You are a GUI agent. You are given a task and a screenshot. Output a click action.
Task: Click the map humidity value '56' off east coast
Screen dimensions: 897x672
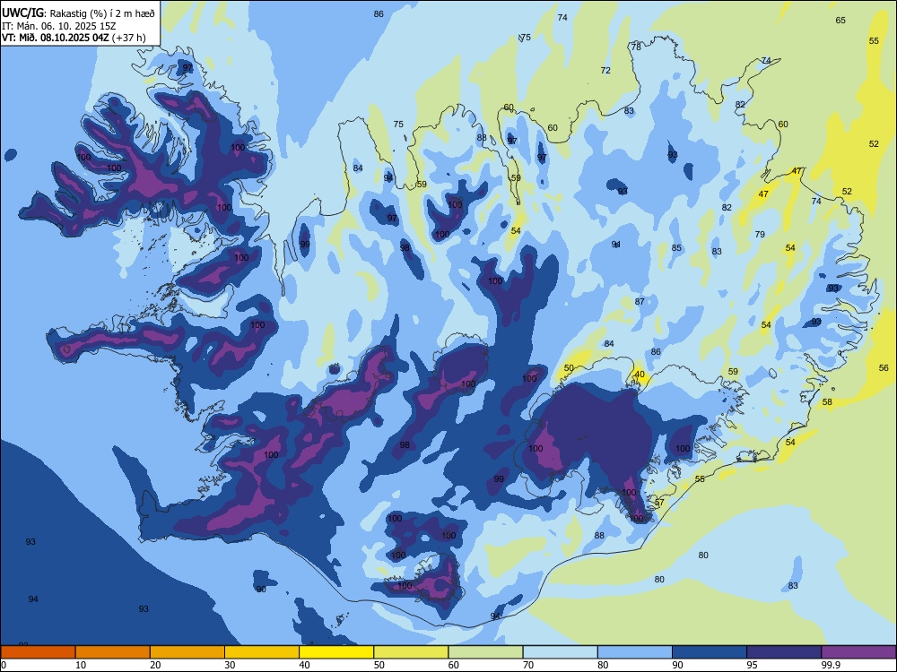point(884,367)
